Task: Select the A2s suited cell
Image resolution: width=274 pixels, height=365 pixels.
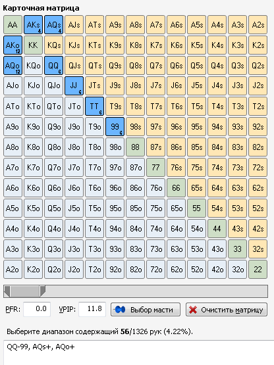Action: 258,25
